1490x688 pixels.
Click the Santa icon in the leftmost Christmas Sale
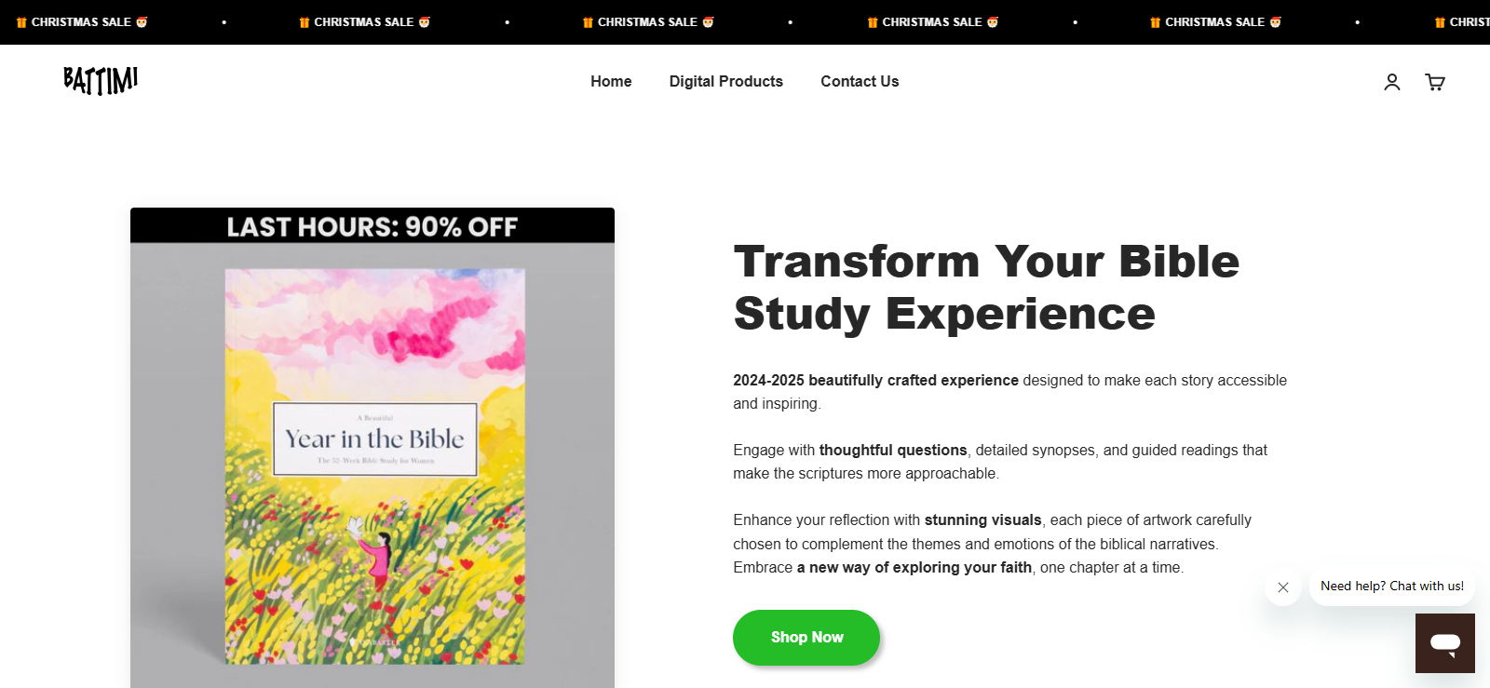click(142, 22)
